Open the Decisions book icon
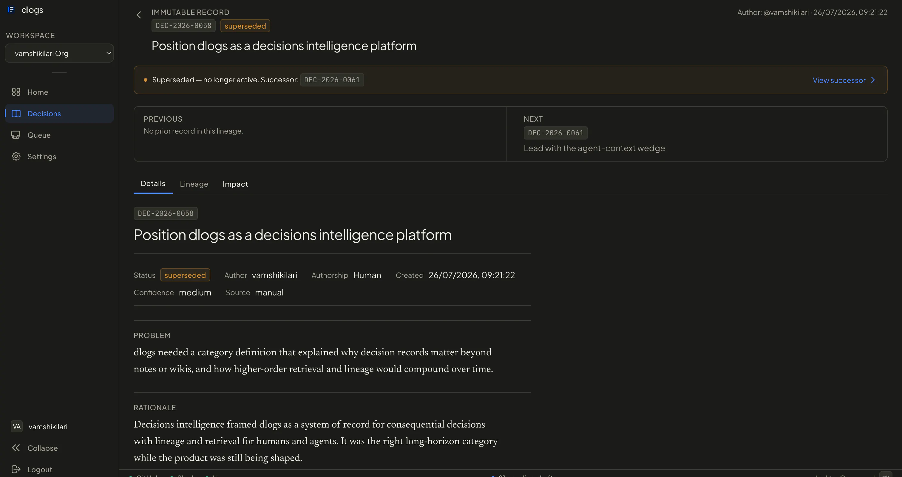The height and width of the screenshot is (477, 902). pyautogui.click(x=16, y=113)
